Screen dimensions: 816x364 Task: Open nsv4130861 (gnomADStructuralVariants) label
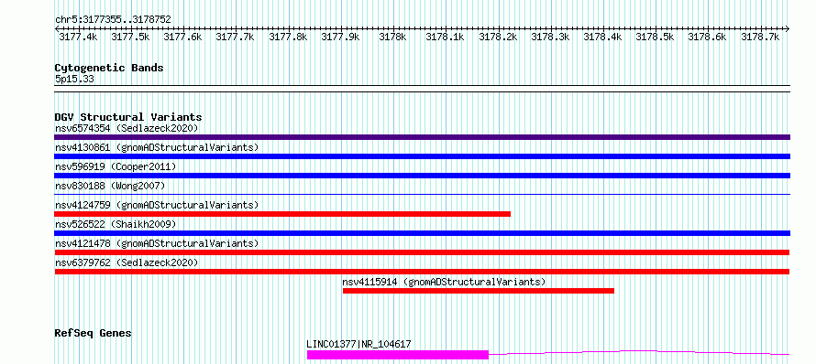coord(157,147)
